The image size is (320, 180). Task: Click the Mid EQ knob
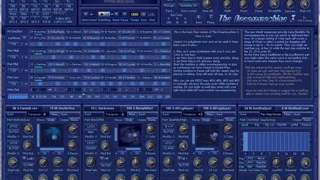(x=135, y=162)
